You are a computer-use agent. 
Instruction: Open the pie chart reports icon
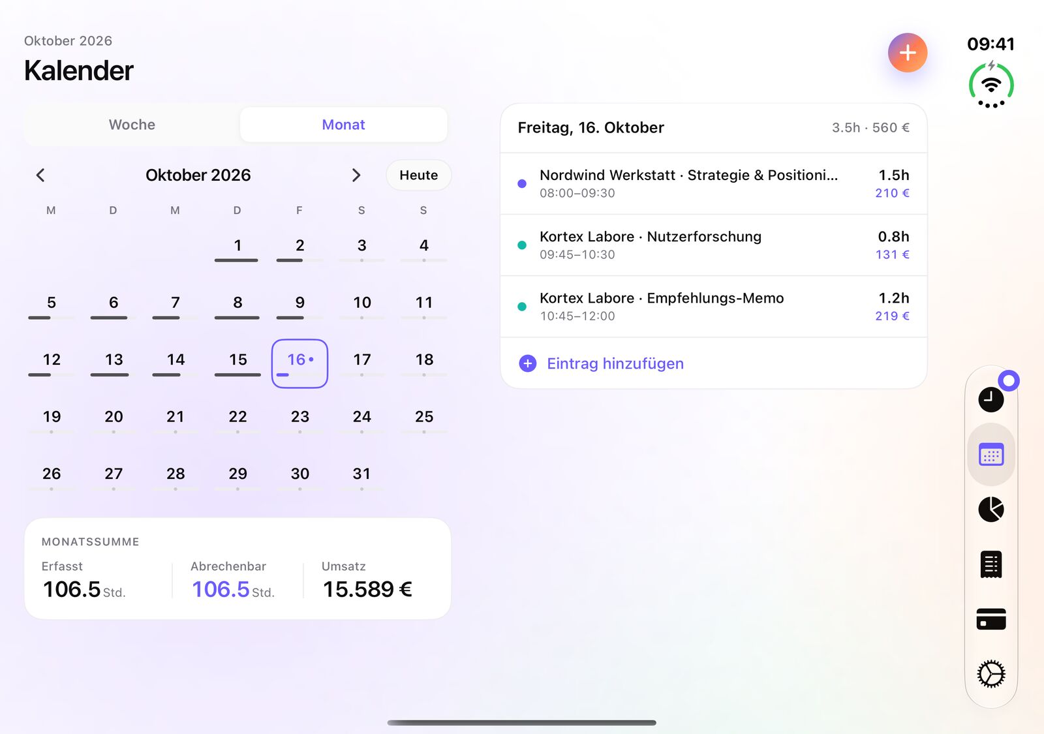pos(990,509)
